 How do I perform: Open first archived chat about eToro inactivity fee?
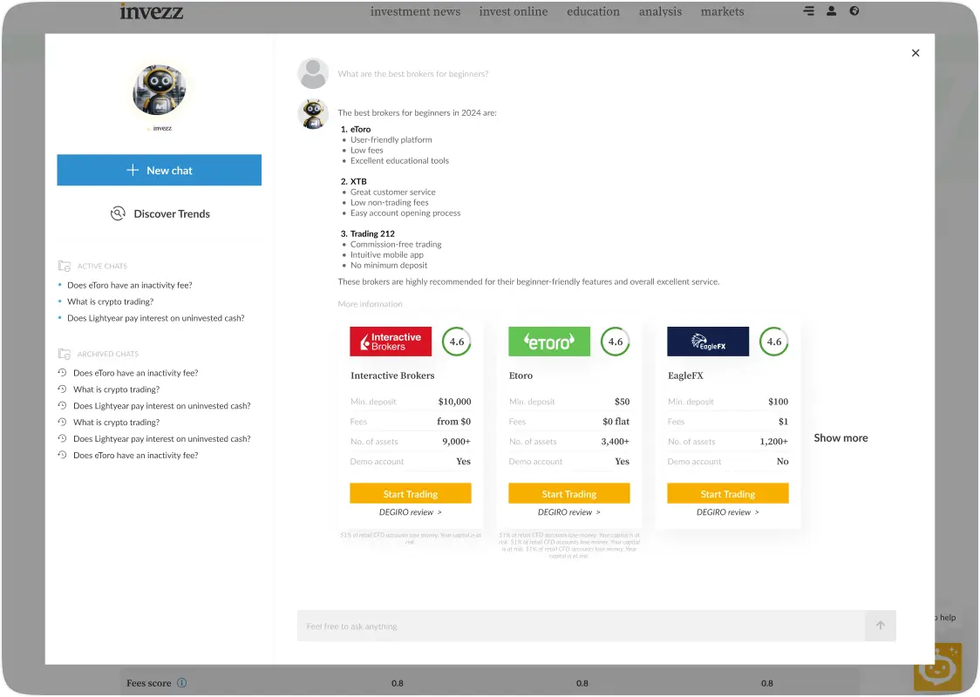(135, 373)
